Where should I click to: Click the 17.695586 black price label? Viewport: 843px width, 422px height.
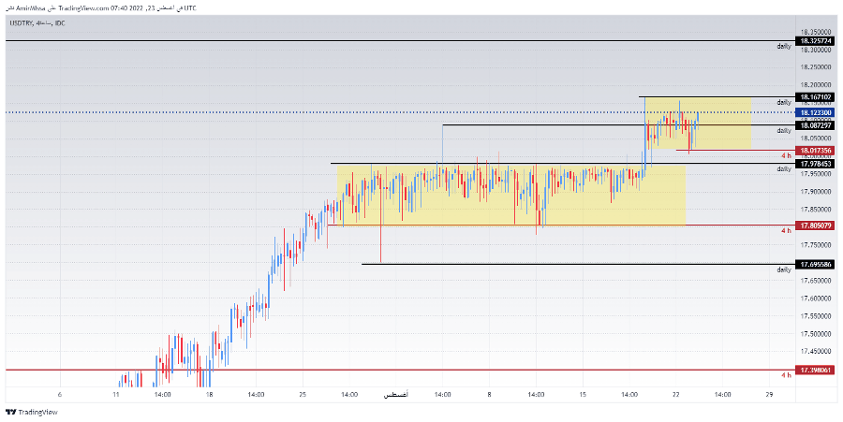point(816,265)
